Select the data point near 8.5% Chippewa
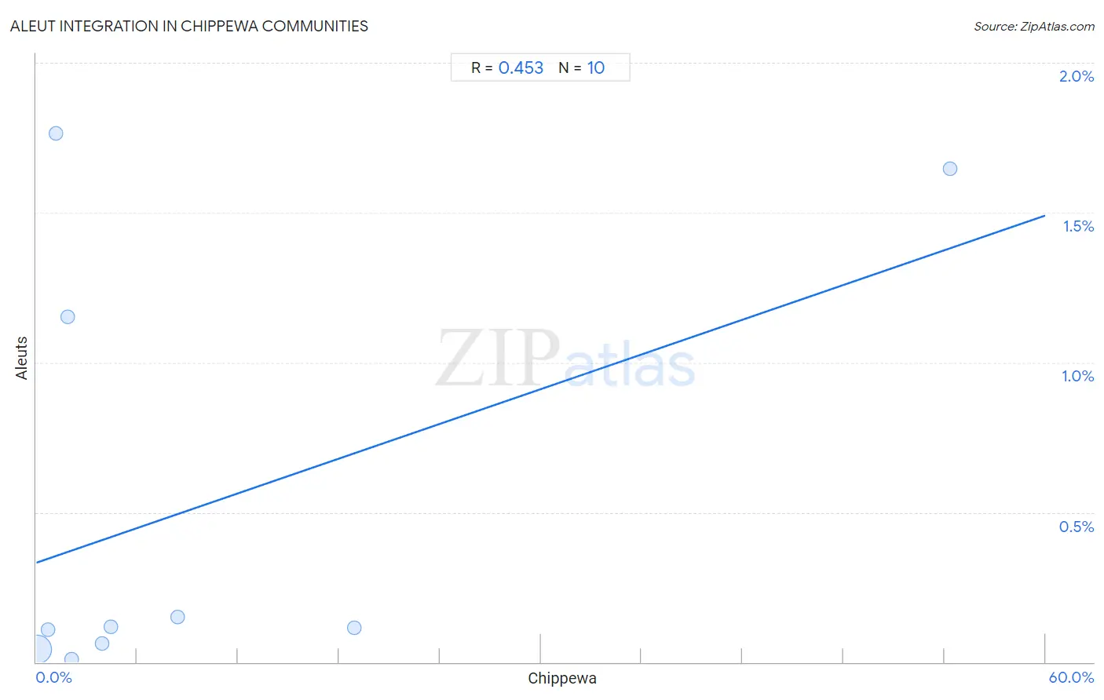The width and height of the screenshot is (1104, 700). pyautogui.click(x=177, y=617)
